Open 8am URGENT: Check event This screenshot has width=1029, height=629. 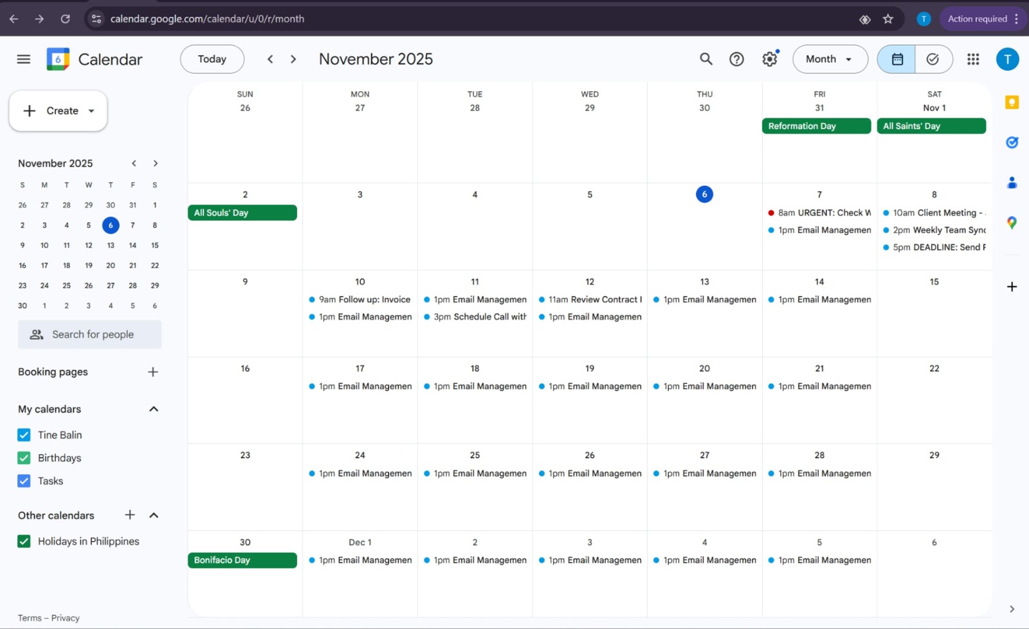(819, 213)
